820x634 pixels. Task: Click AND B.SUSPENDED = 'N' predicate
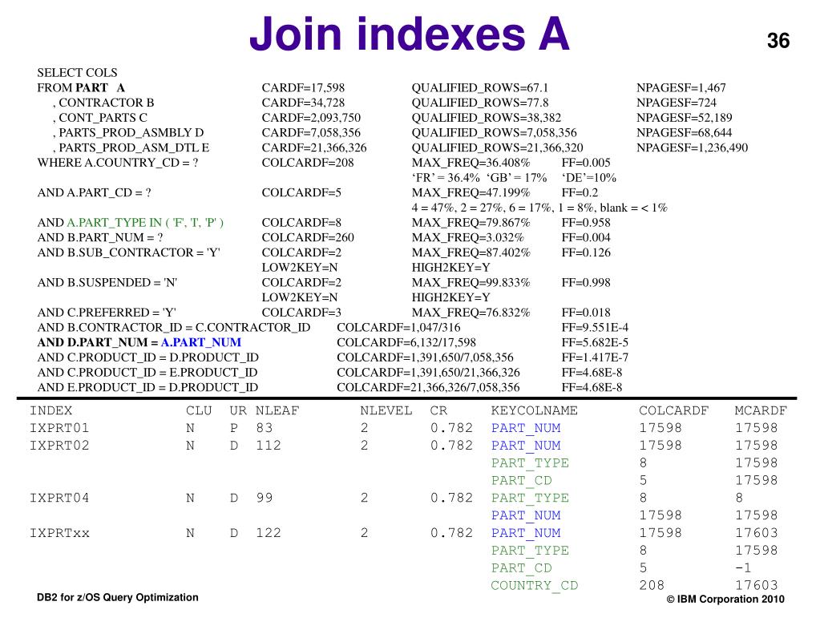[107, 283]
